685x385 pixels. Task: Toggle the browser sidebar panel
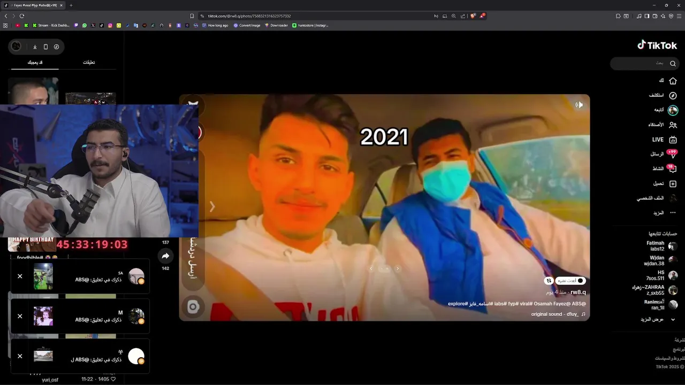[647, 16]
